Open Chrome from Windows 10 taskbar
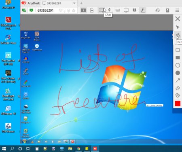The width and height of the screenshot is (182, 152). [x=78, y=149]
